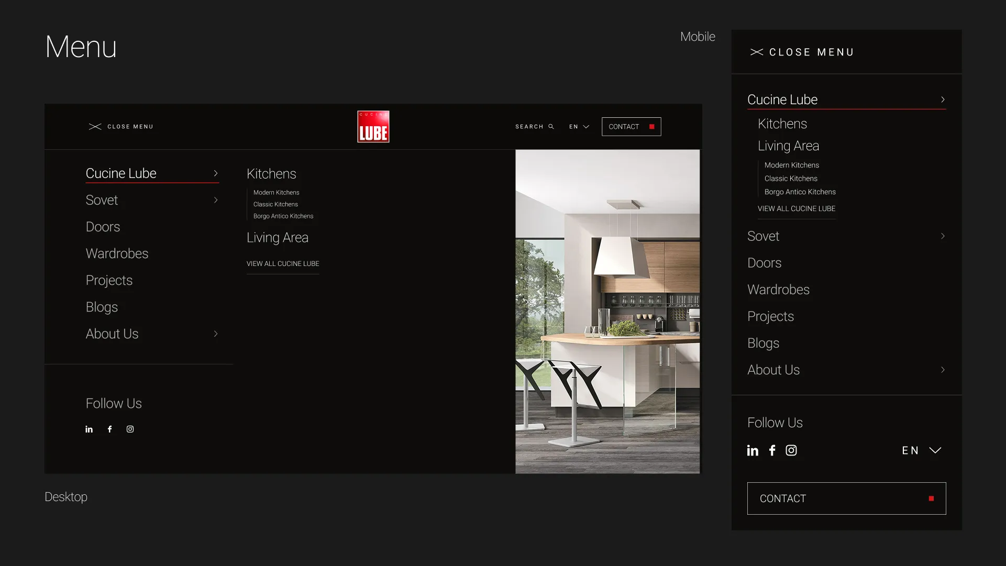Open Facebook icon in desktop Follow Us
This screenshot has width=1006, height=566.
click(109, 429)
